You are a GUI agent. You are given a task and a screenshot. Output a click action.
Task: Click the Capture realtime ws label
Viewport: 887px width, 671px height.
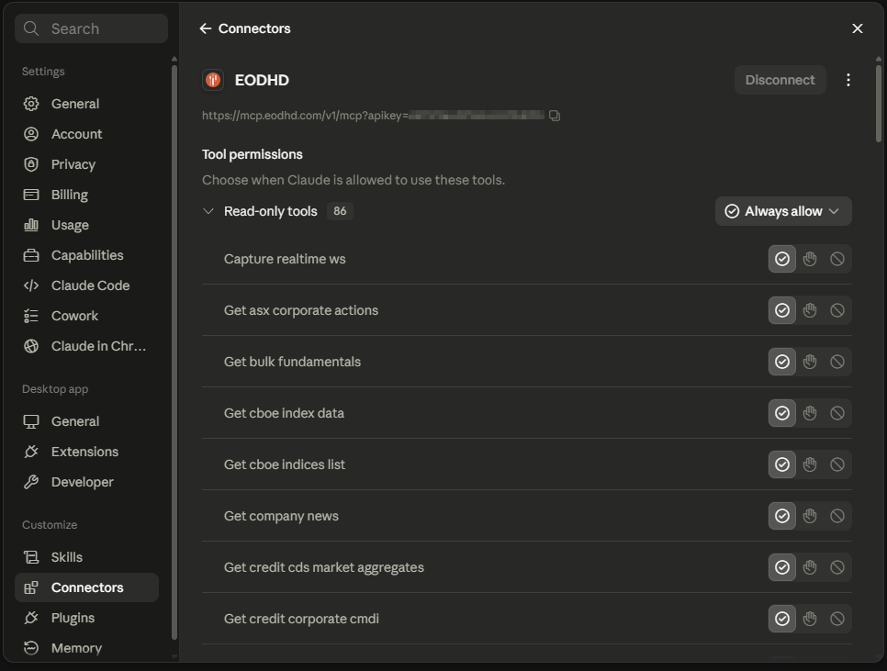[x=285, y=259]
